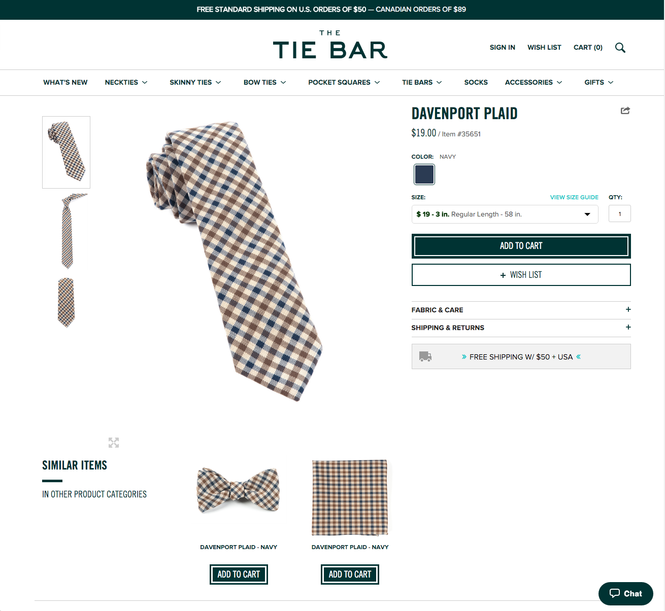665x611 pixels.
Task: Click the share icon beside Davenport Plaid title
Action: click(x=625, y=111)
